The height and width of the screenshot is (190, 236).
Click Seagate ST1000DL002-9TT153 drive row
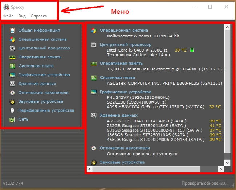[x=154, y=130]
